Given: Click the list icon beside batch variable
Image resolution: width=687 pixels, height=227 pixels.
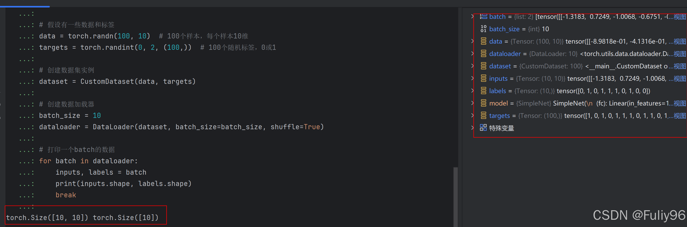Looking at the screenshot, I should [x=483, y=17].
